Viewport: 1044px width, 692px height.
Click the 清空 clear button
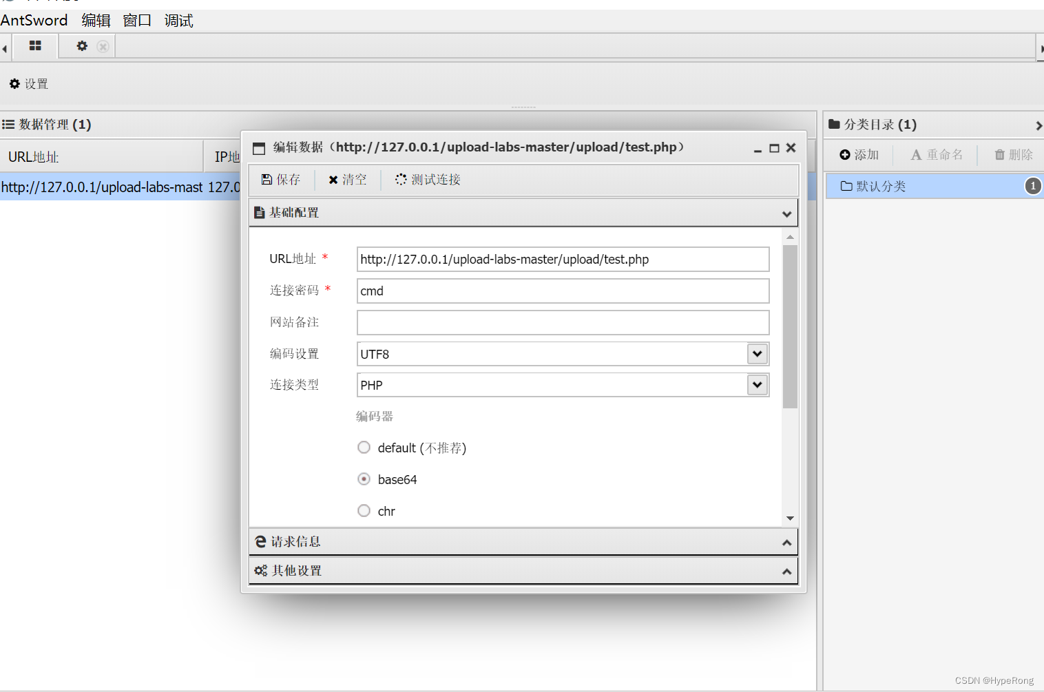click(348, 180)
